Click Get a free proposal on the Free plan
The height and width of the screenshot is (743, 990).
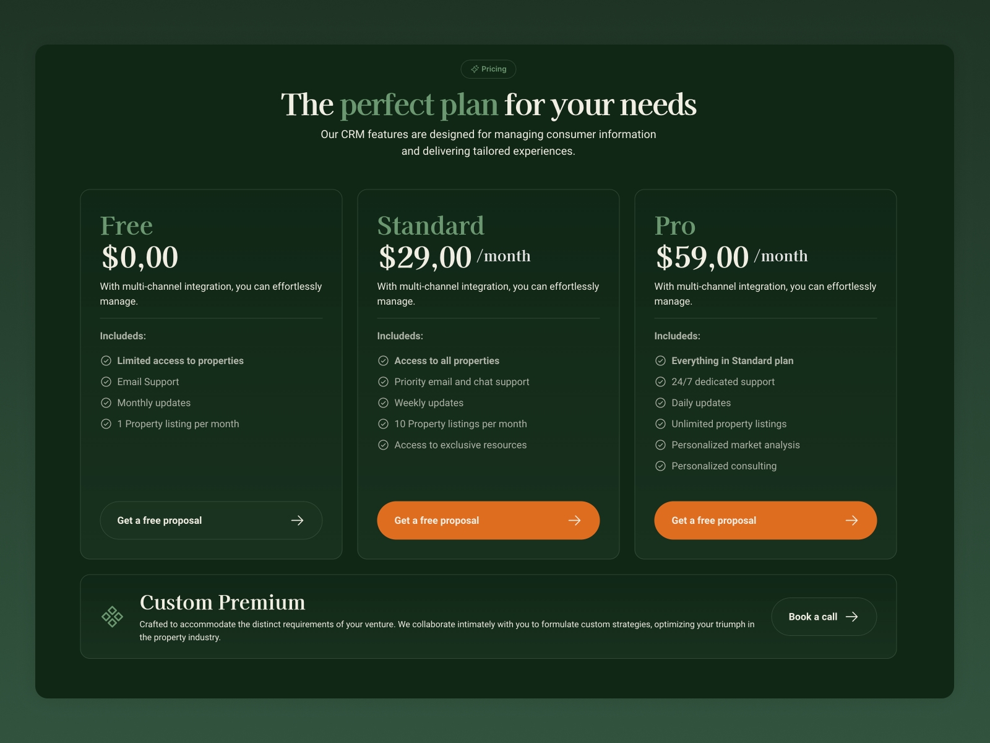pyautogui.click(x=211, y=520)
